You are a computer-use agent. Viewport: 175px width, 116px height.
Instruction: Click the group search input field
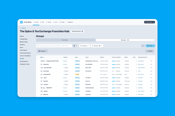click(x=54, y=46)
